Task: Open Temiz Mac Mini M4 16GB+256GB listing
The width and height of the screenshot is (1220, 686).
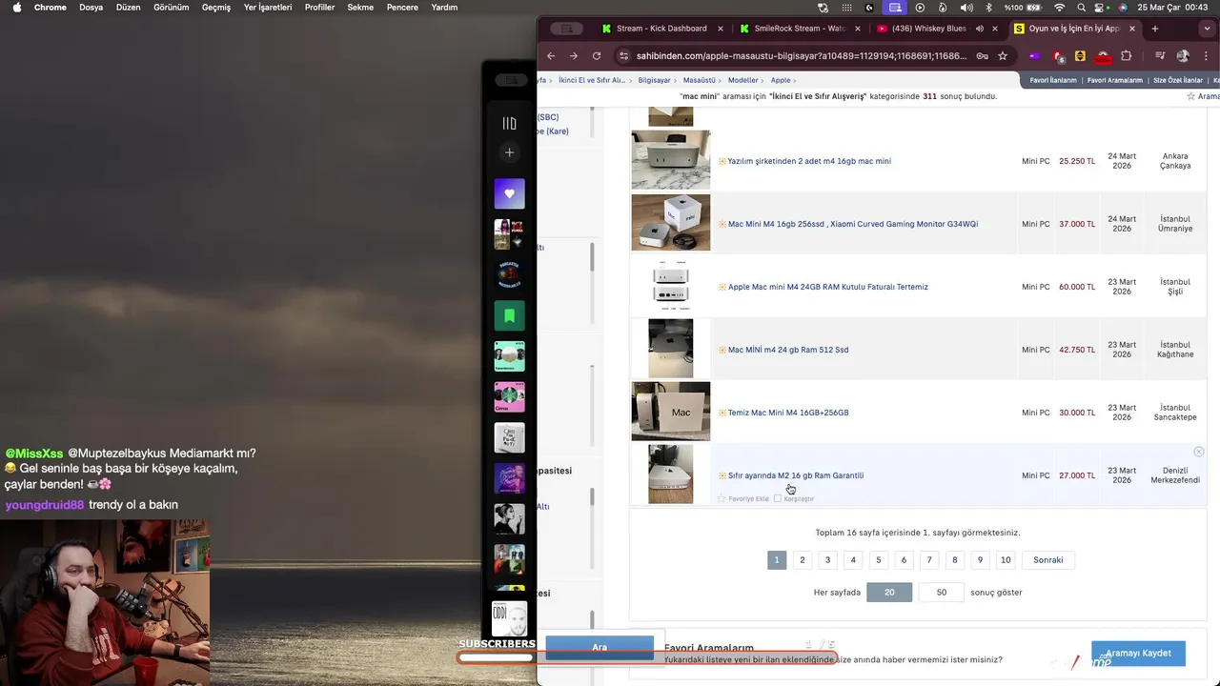Action: (x=788, y=413)
